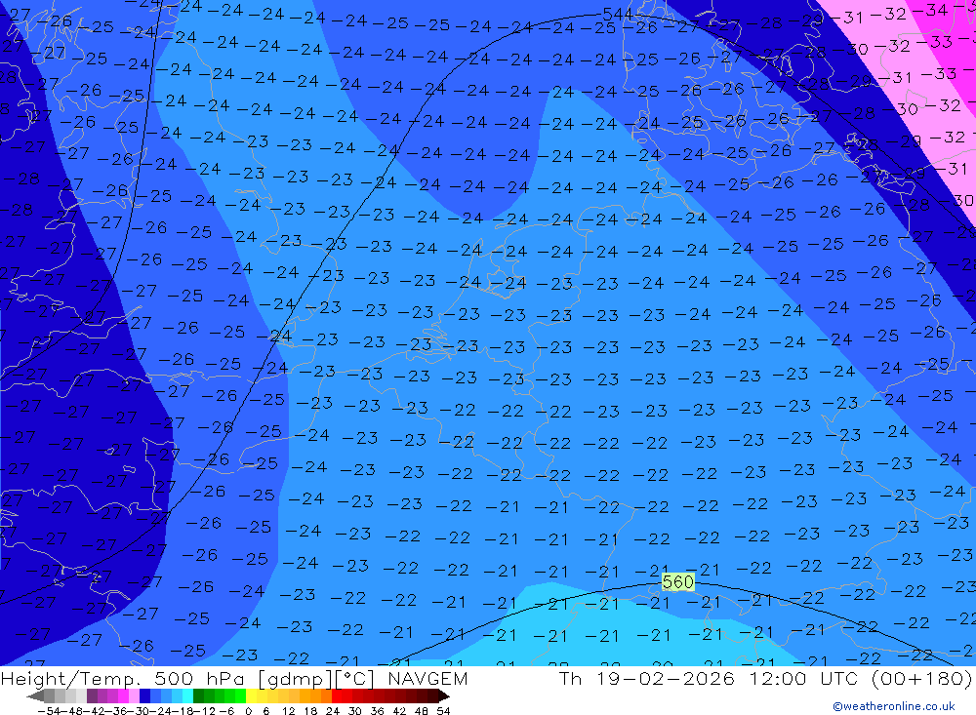Viewport: 976px width, 715px height.
Task: Click the 'Height/Temp. 500 hPa' title text
Action: (125, 678)
